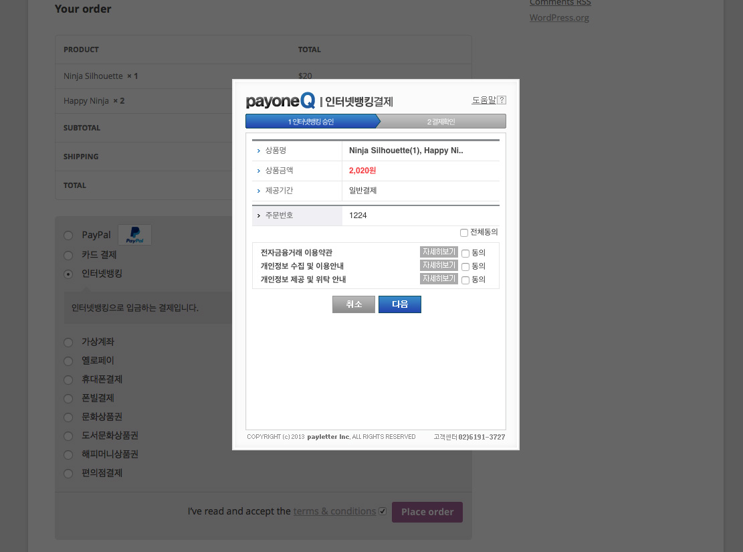Open the WordPress.org link
743x552 pixels.
(x=559, y=17)
